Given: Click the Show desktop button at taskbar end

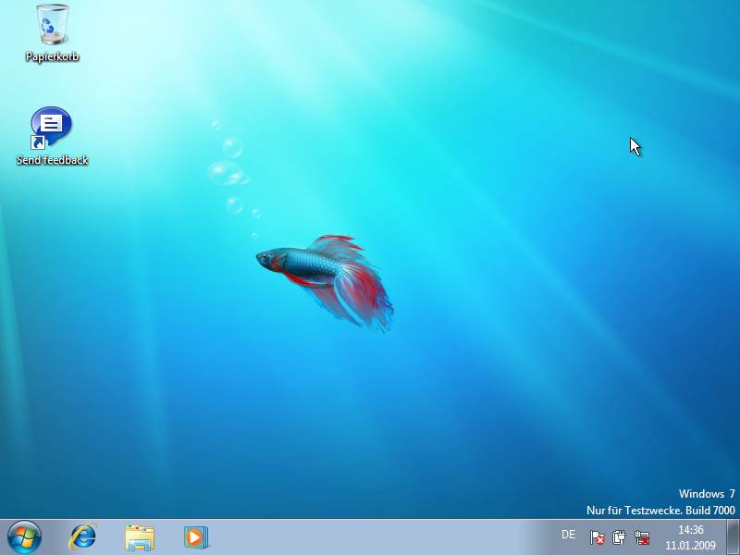Looking at the screenshot, I should click(x=733, y=537).
